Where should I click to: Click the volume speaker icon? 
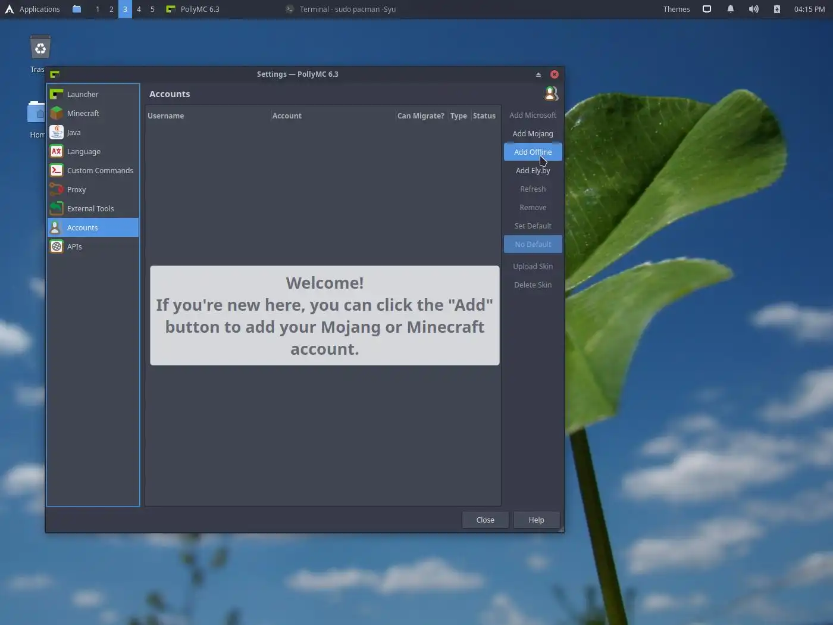pos(753,9)
